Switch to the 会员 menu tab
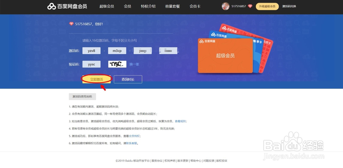343x168 pixels. (128, 6)
